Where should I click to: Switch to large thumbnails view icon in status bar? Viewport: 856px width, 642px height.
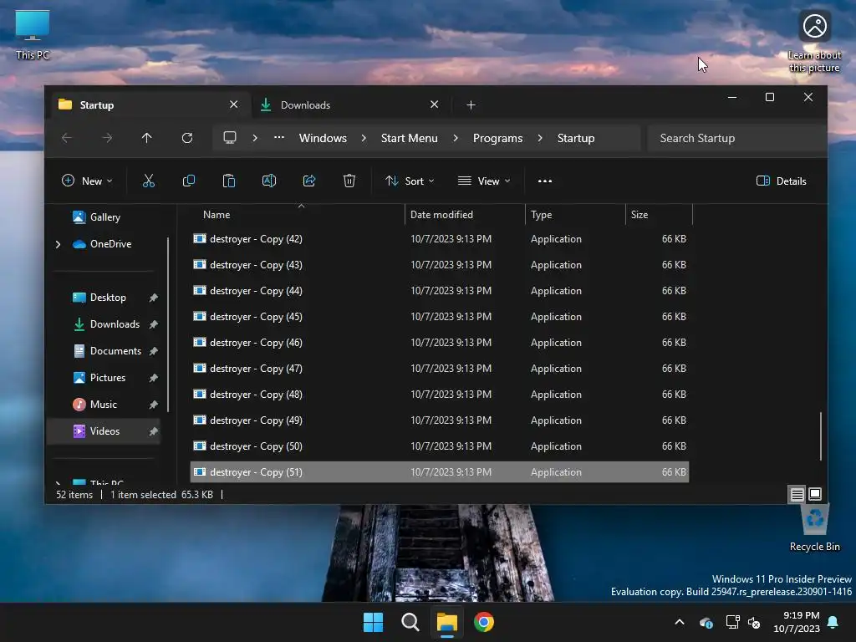point(815,495)
